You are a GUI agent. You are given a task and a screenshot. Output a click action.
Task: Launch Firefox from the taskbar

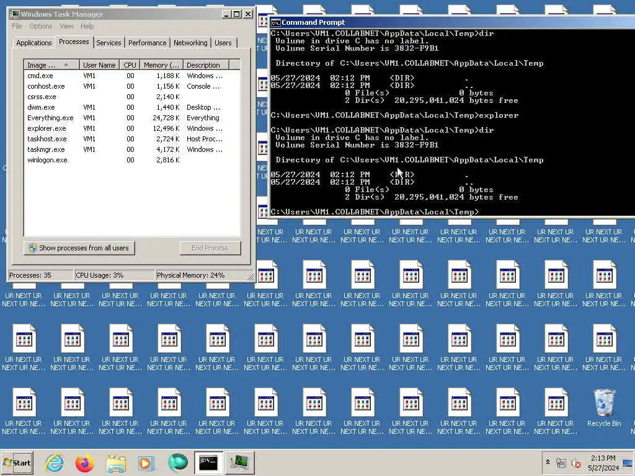point(84,462)
